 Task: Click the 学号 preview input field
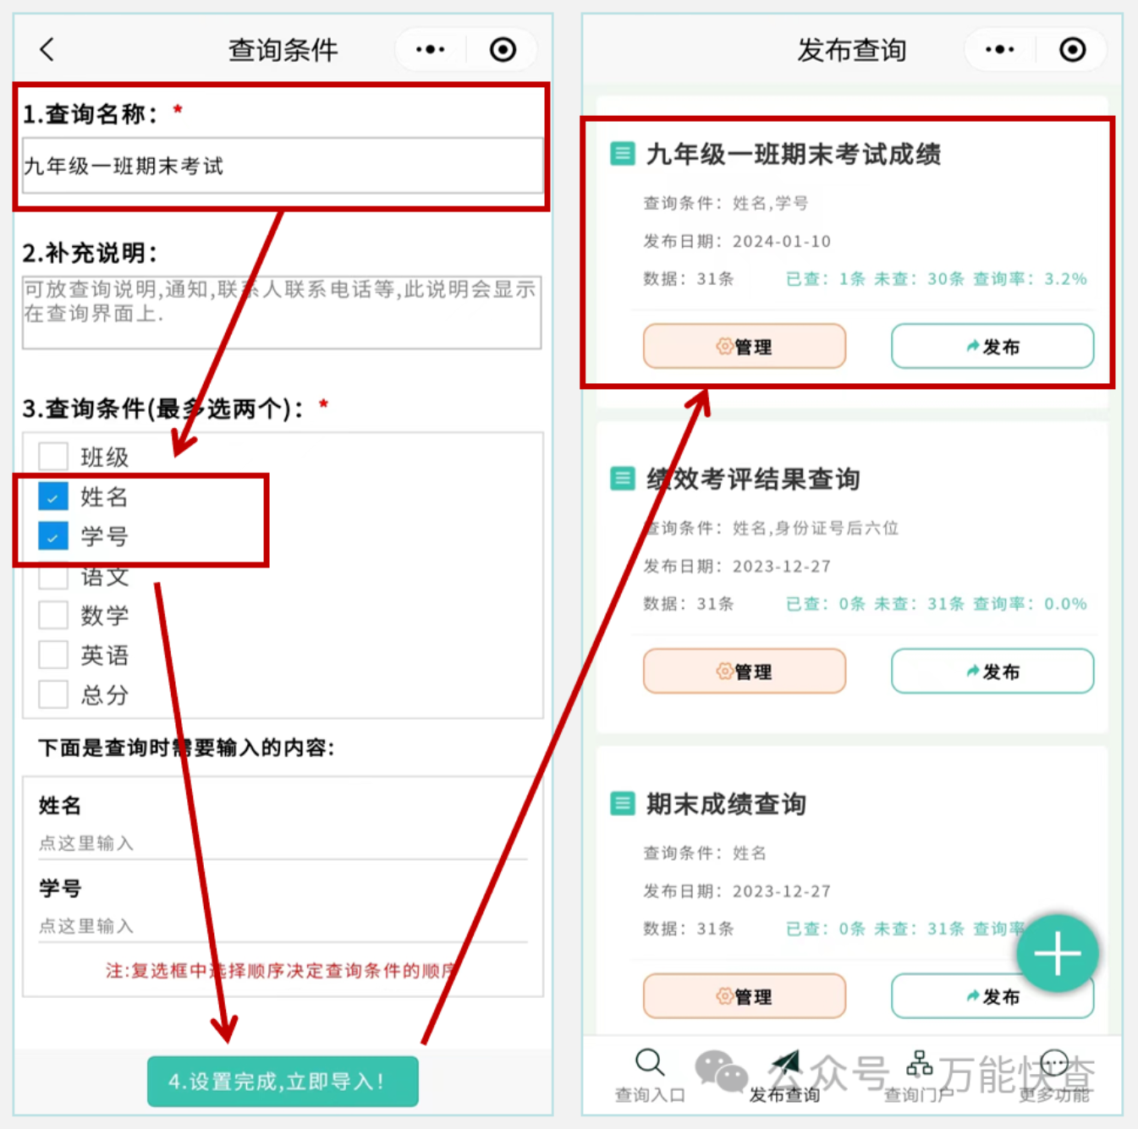[283, 926]
